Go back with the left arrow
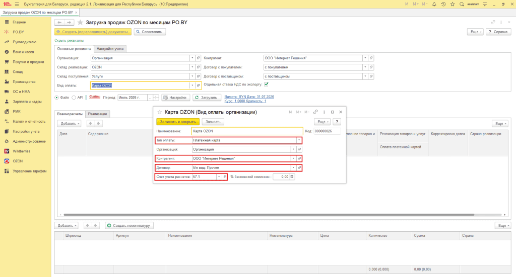This screenshot has height=277, width=516. click(59, 22)
